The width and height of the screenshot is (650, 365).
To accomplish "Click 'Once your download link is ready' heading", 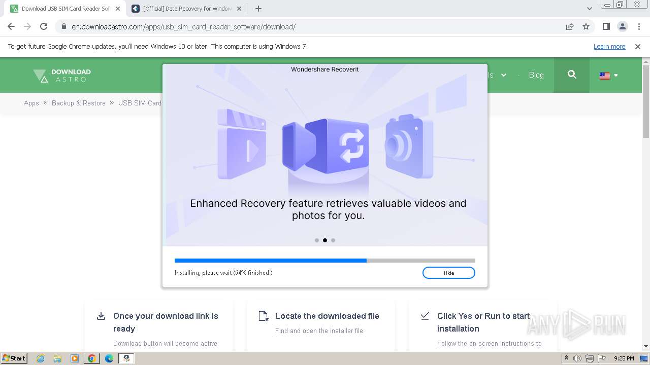I will 166,322.
